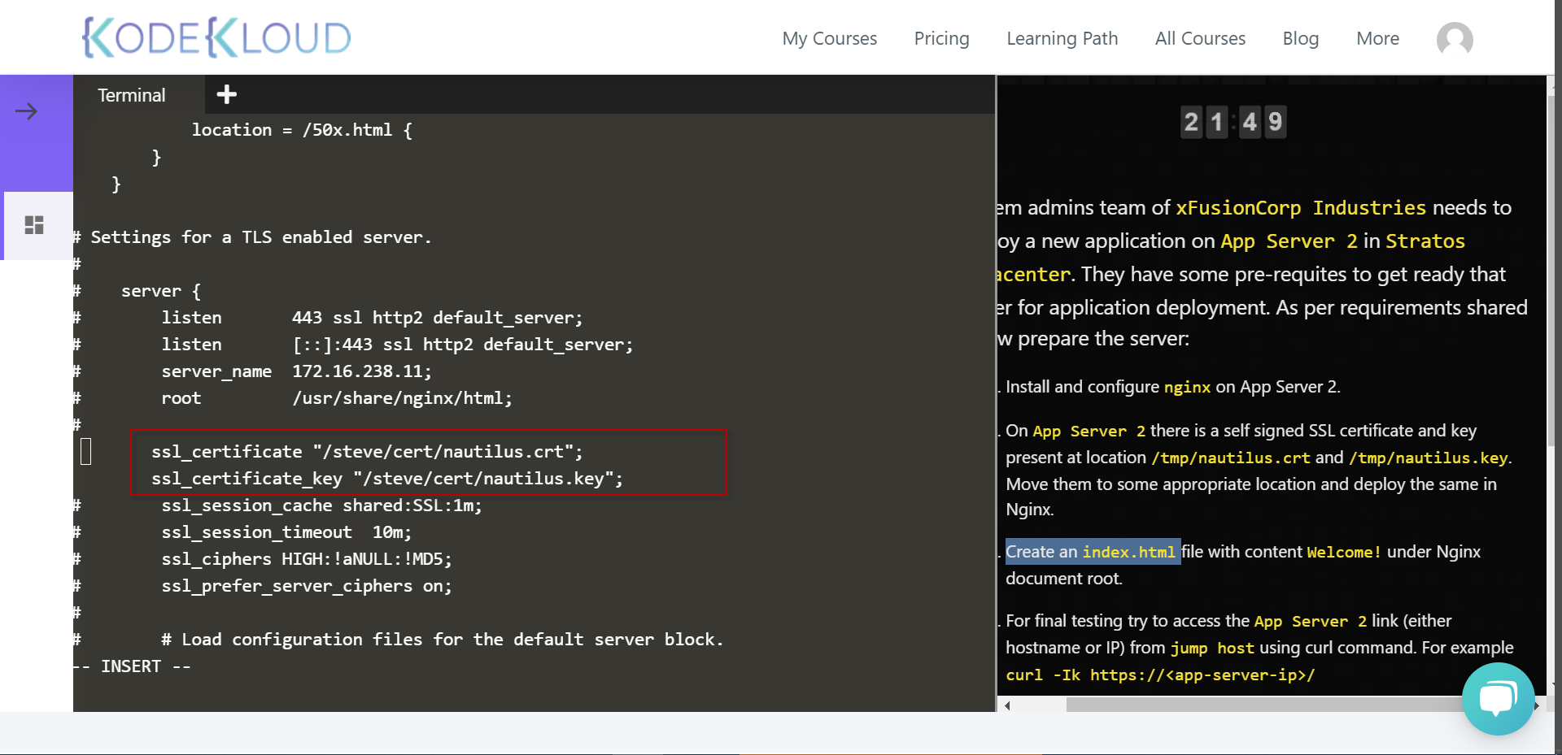Click the ssl_certificate crt path line
1562x755 pixels.
pyautogui.click(x=367, y=451)
